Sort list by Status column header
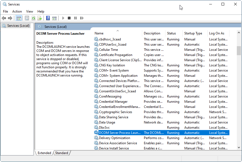The width and height of the screenshot is (242, 162). pyautogui.click(x=171, y=33)
